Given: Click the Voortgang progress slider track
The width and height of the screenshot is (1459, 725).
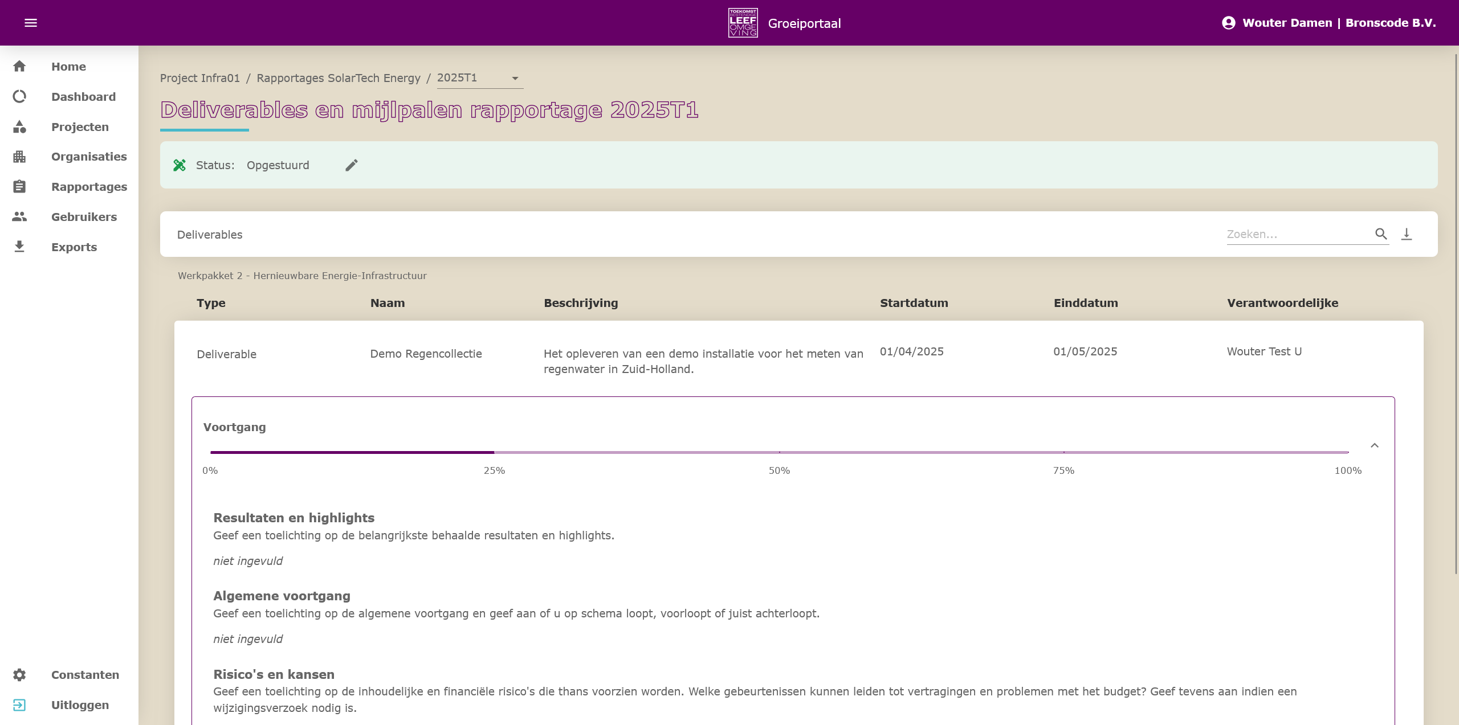Looking at the screenshot, I should tap(779, 452).
